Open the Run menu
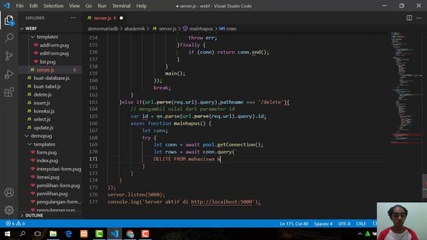Screen dimensions: 427x240 point(102,6)
